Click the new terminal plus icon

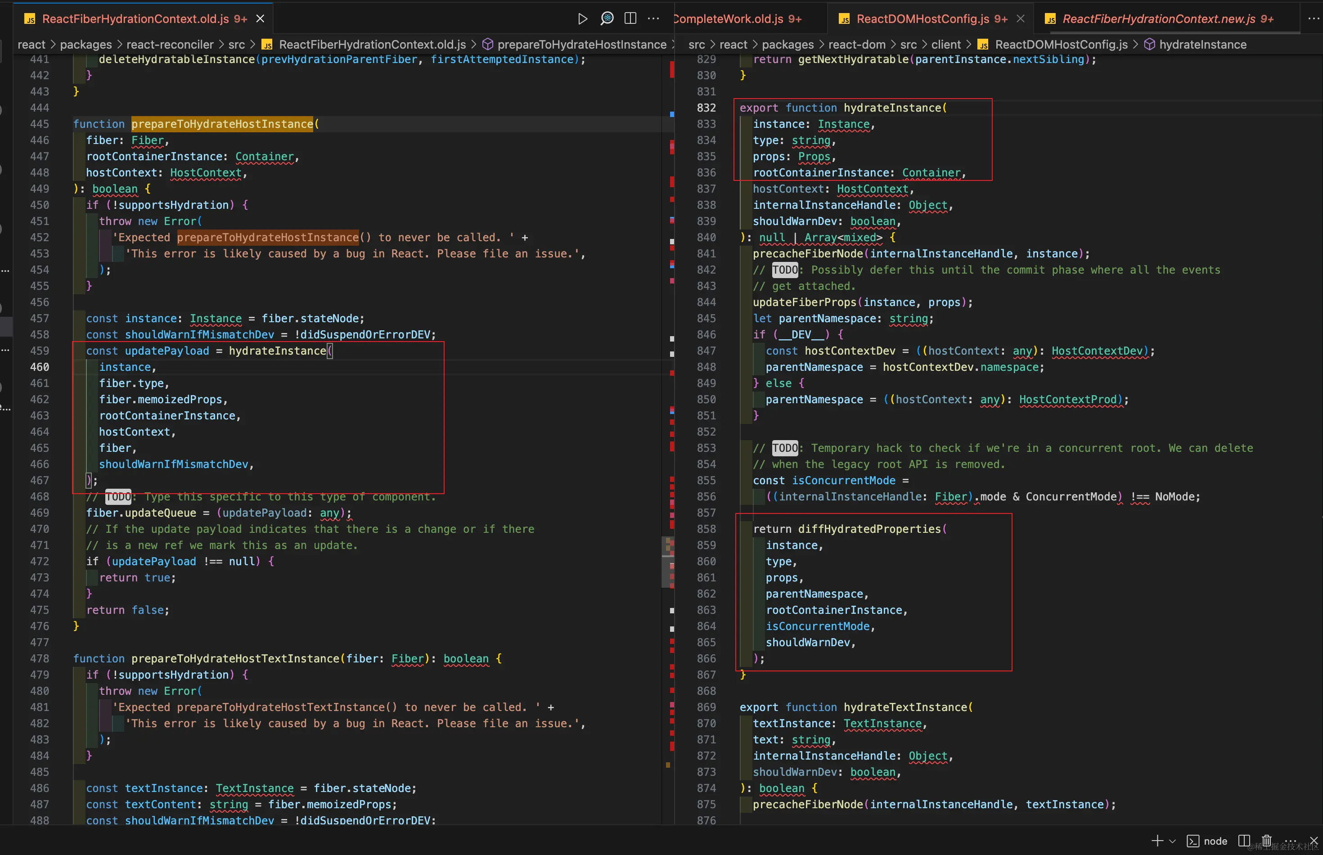coord(1157,841)
